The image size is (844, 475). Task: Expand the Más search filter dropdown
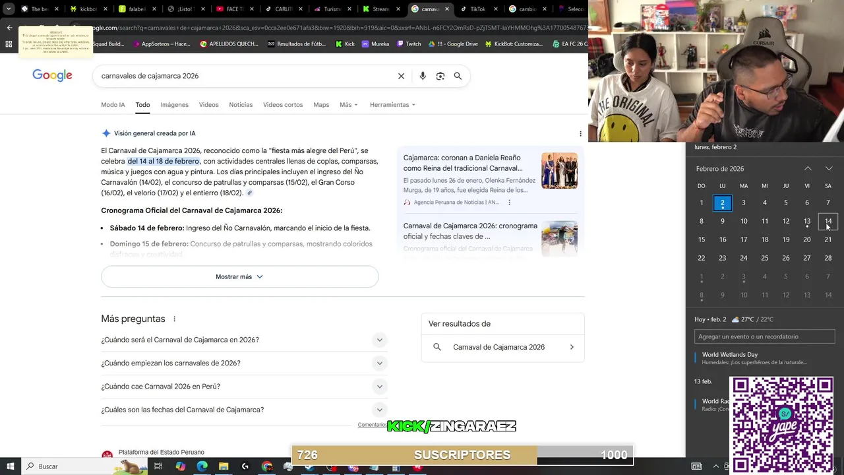tap(349, 105)
